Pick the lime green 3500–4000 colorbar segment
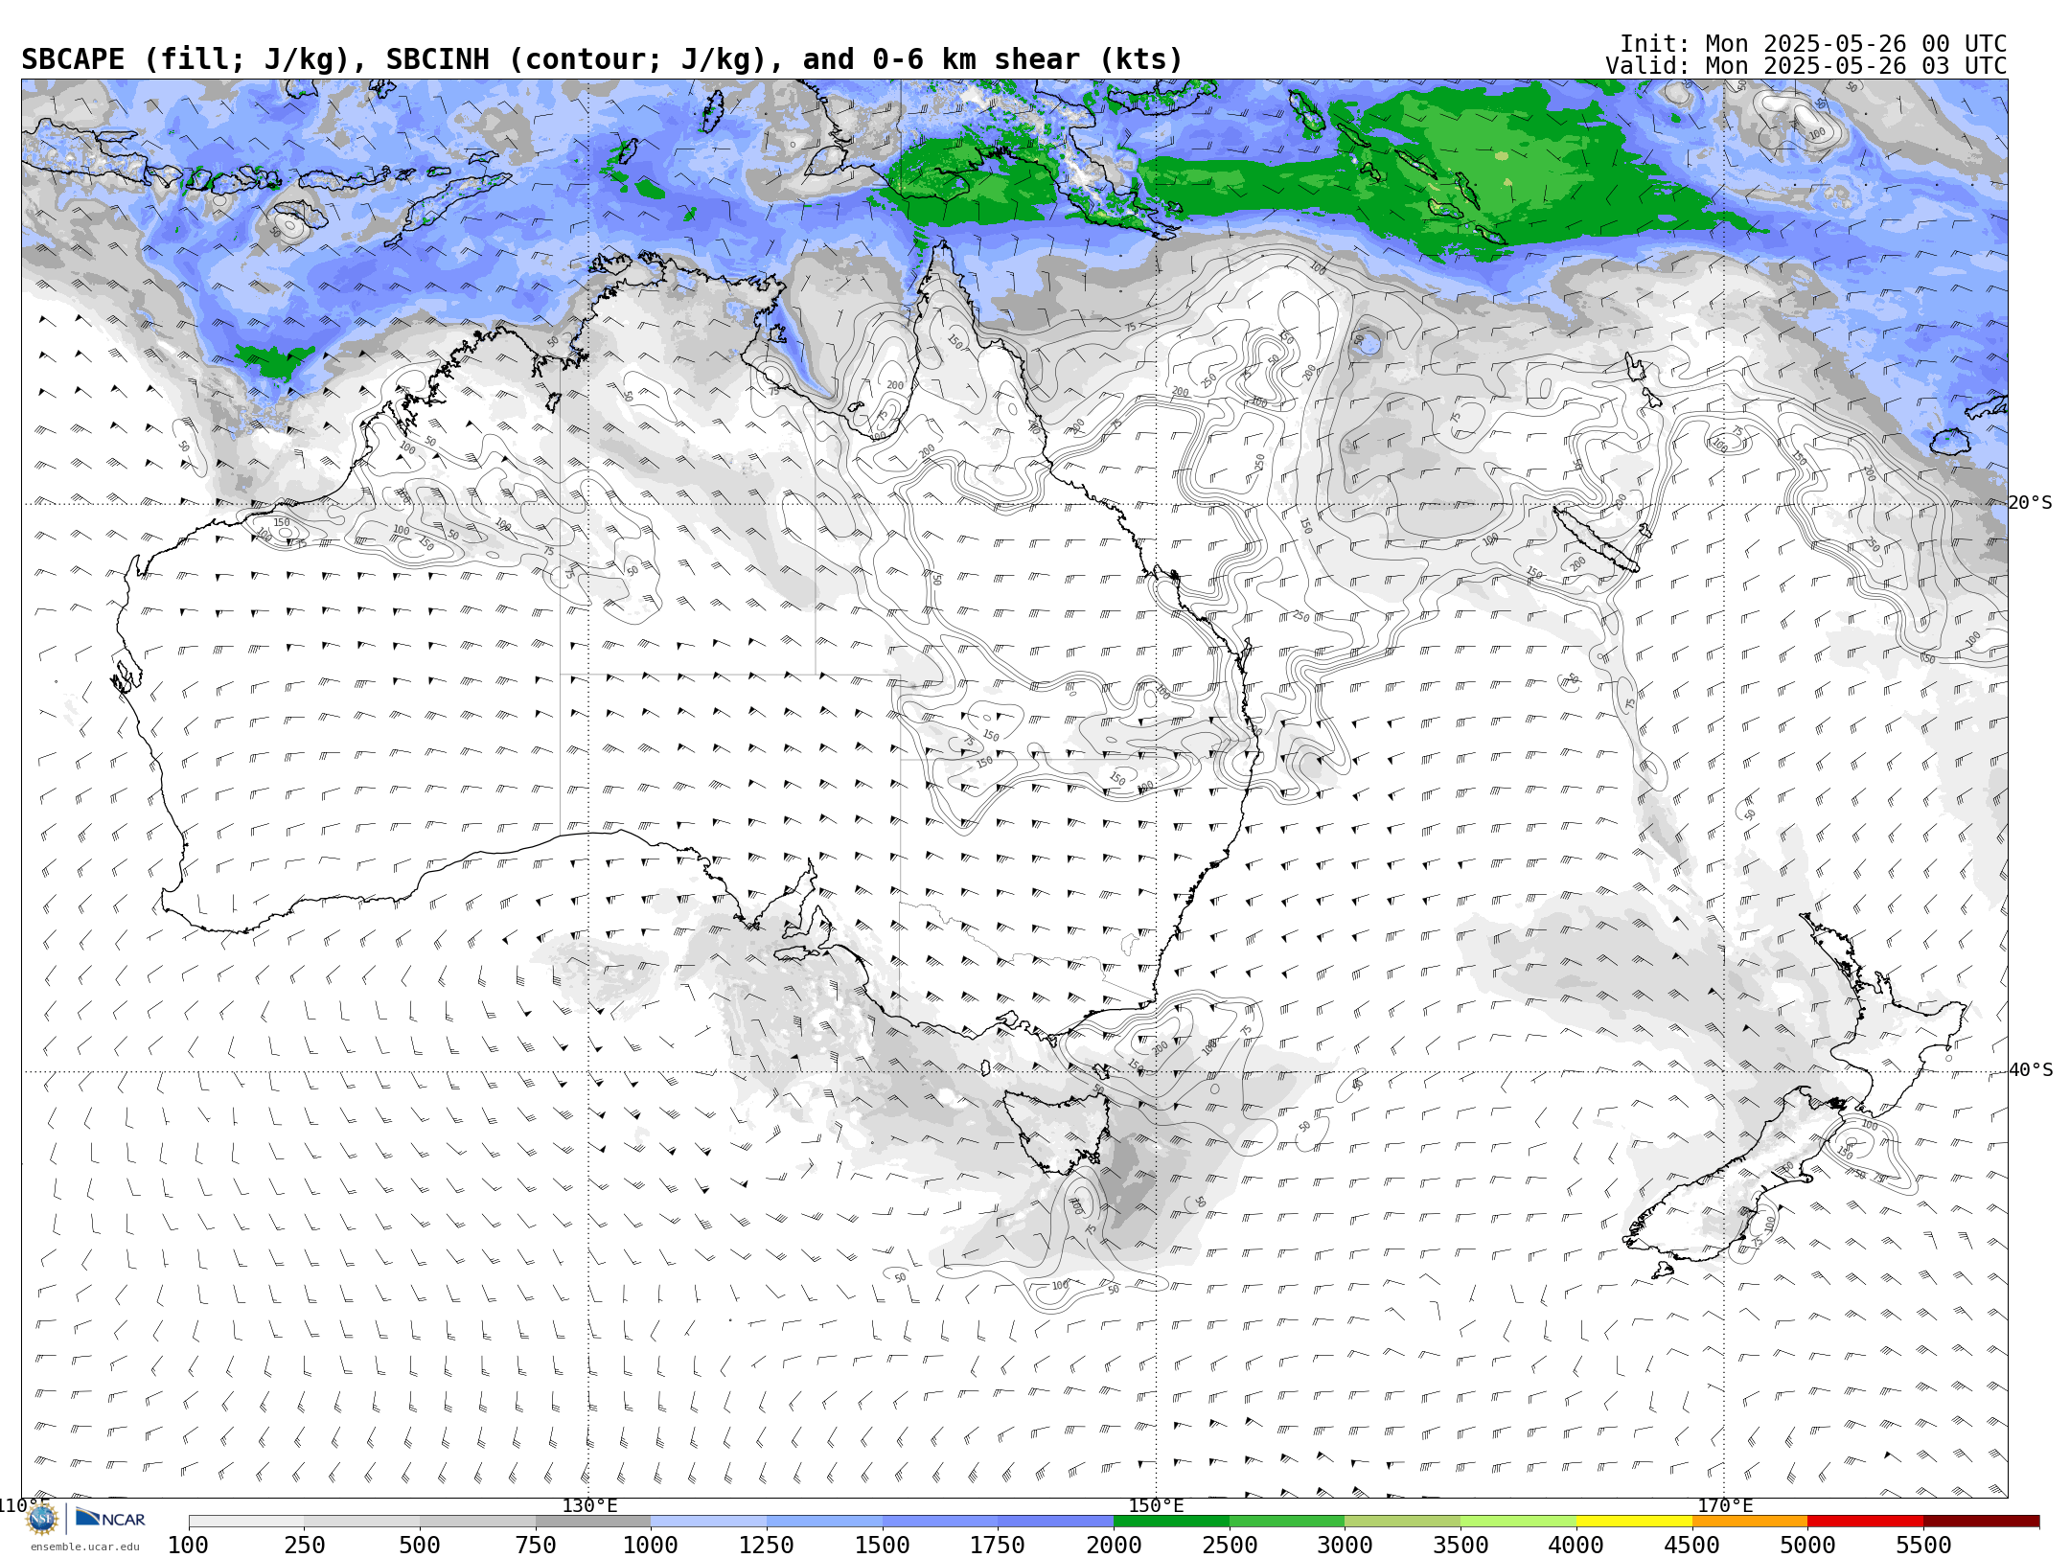This screenshot has height=1558, width=2070. [1518, 1522]
